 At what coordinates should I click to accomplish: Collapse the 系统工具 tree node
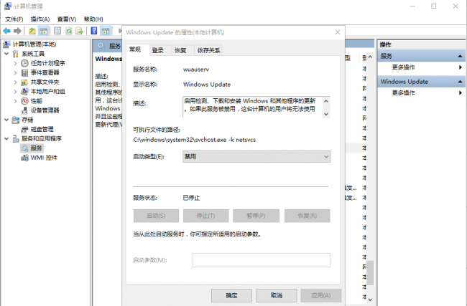6,54
